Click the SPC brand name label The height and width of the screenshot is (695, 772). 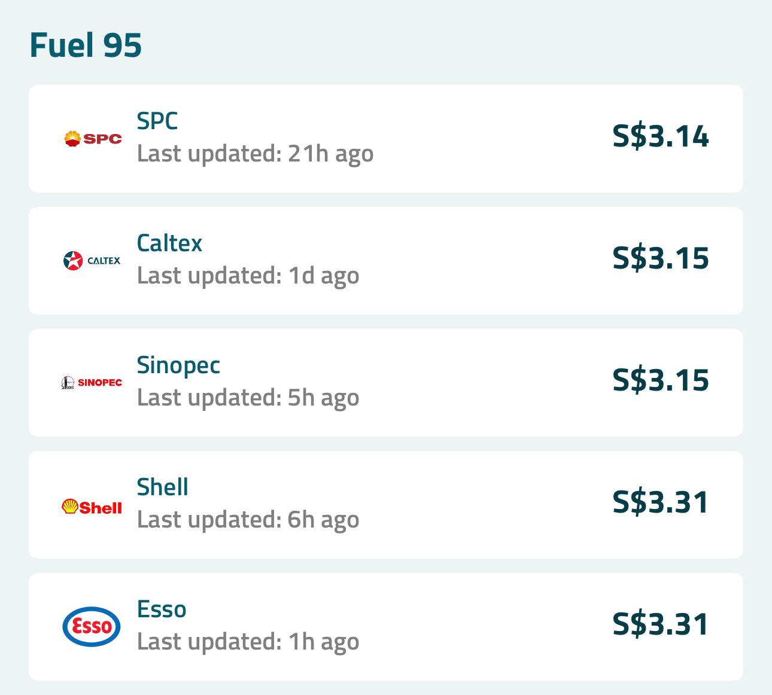click(x=157, y=122)
